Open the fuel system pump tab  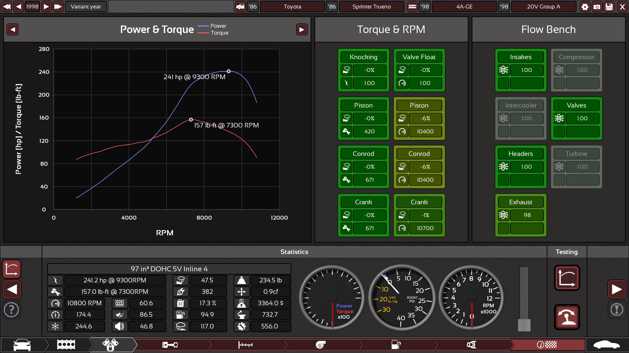pyautogui.click(x=396, y=345)
